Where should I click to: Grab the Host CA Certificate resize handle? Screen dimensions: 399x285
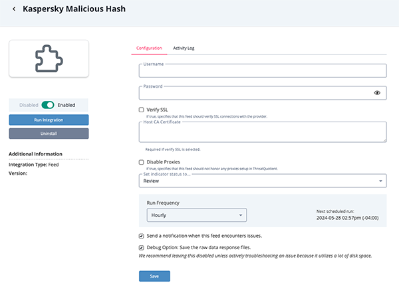coord(384,140)
